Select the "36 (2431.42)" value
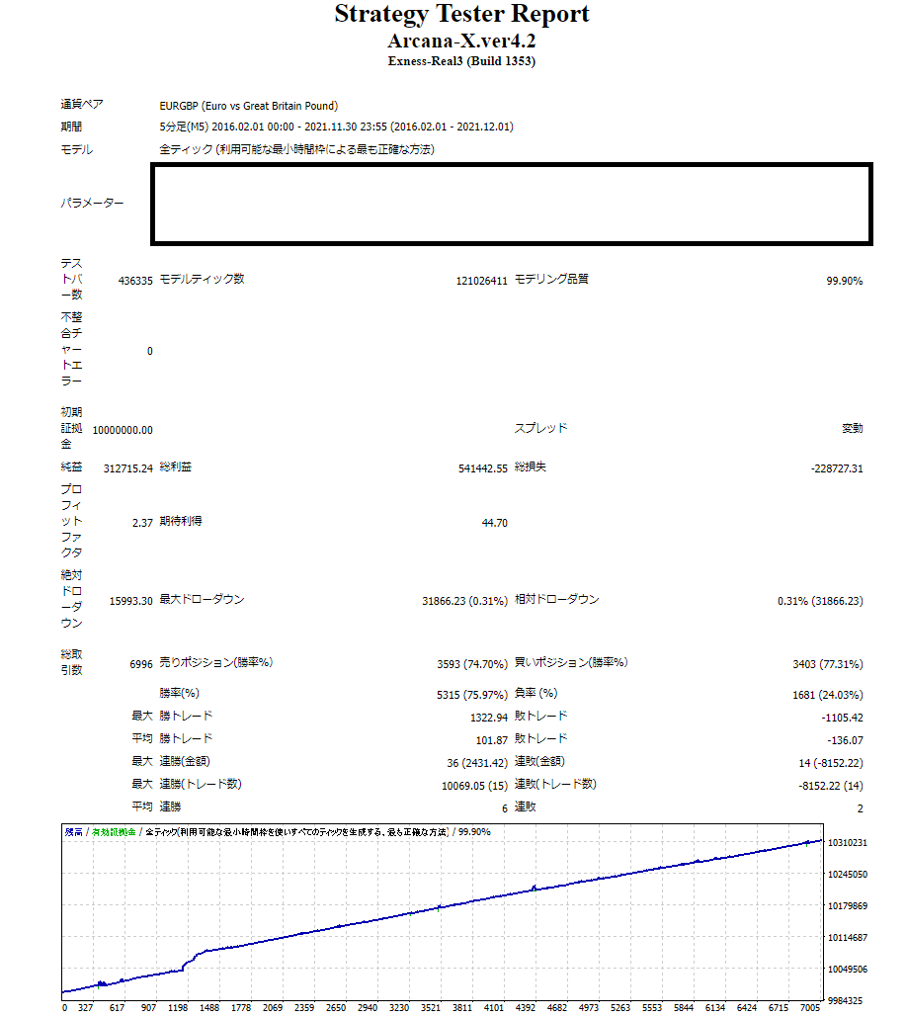The height and width of the screenshot is (1018, 906). (477, 763)
